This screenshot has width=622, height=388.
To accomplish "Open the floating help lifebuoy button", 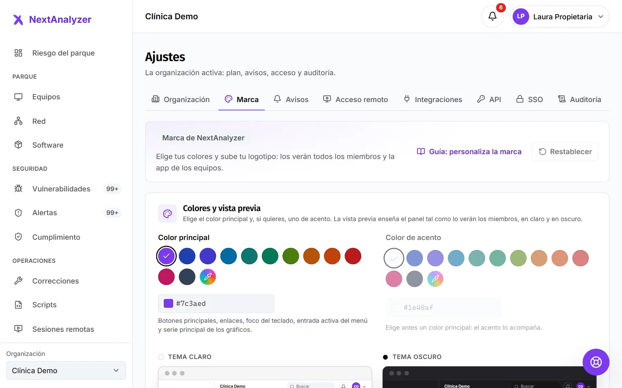I will pyautogui.click(x=596, y=362).
